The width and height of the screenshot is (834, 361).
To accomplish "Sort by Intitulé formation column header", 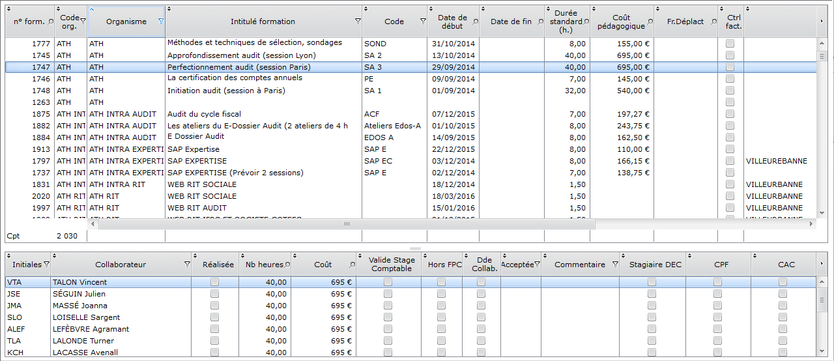I will 263,22.
